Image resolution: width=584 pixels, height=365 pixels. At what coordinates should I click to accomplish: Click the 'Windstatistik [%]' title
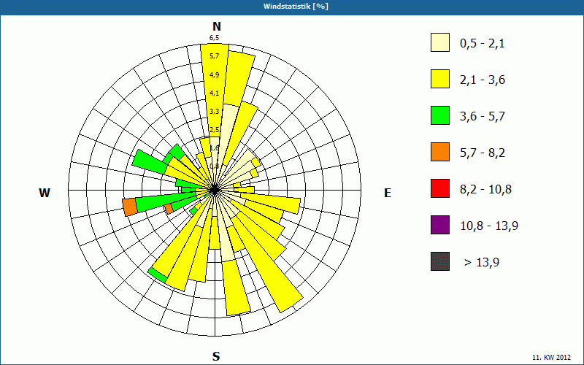pyautogui.click(x=296, y=7)
